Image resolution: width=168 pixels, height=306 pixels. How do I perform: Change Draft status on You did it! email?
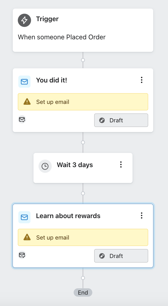[x=121, y=120]
